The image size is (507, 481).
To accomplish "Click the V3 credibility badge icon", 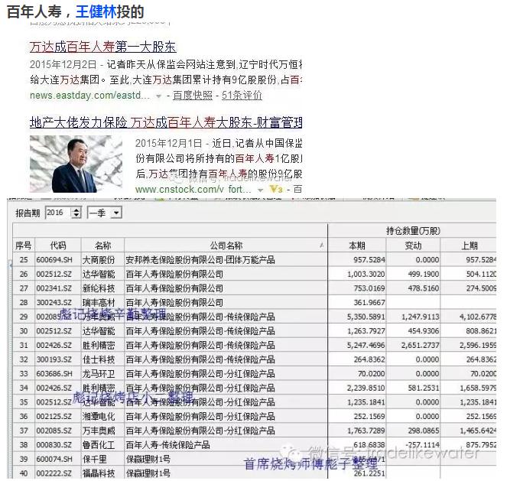I will click(x=276, y=189).
